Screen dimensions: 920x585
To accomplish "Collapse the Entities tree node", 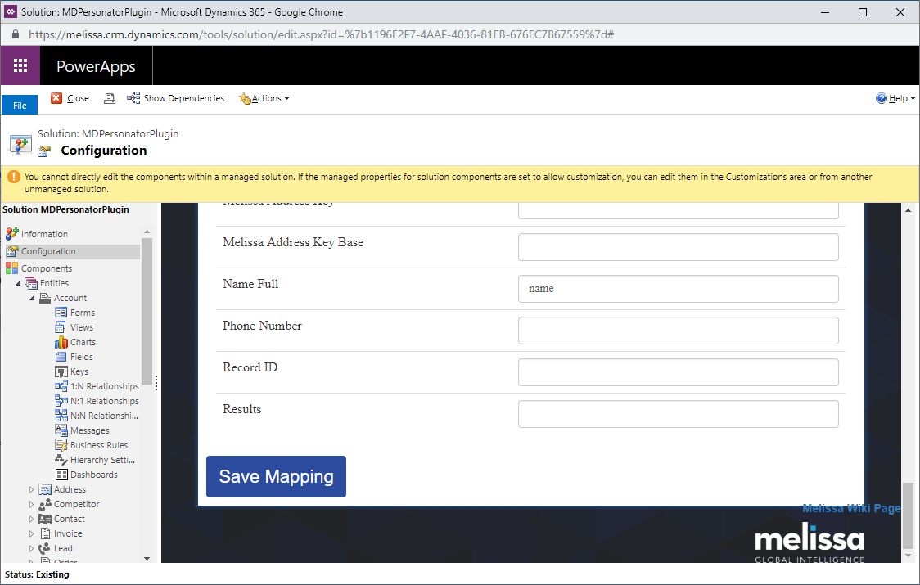I will click(x=18, y=283).
